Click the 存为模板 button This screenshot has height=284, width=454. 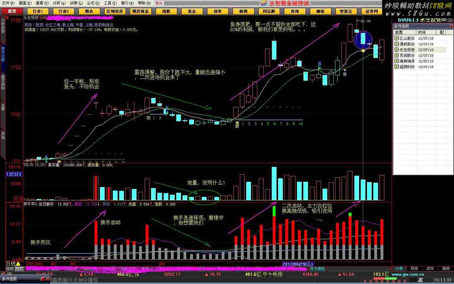click(317, 269)
